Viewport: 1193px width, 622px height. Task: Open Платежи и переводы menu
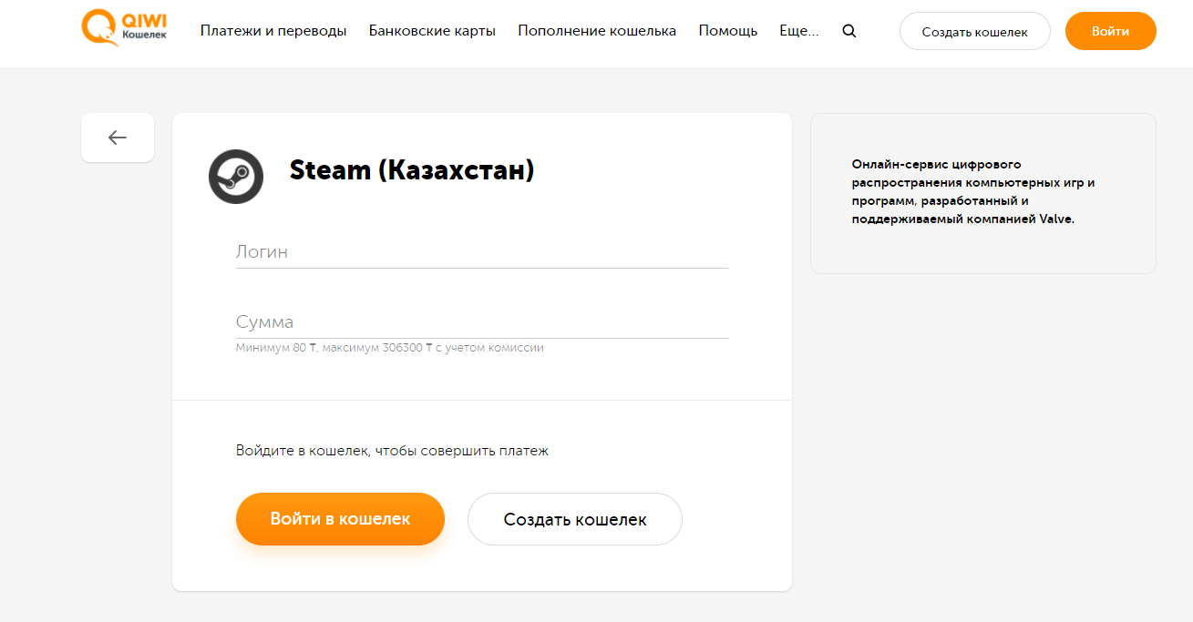(x=273, y=29)
